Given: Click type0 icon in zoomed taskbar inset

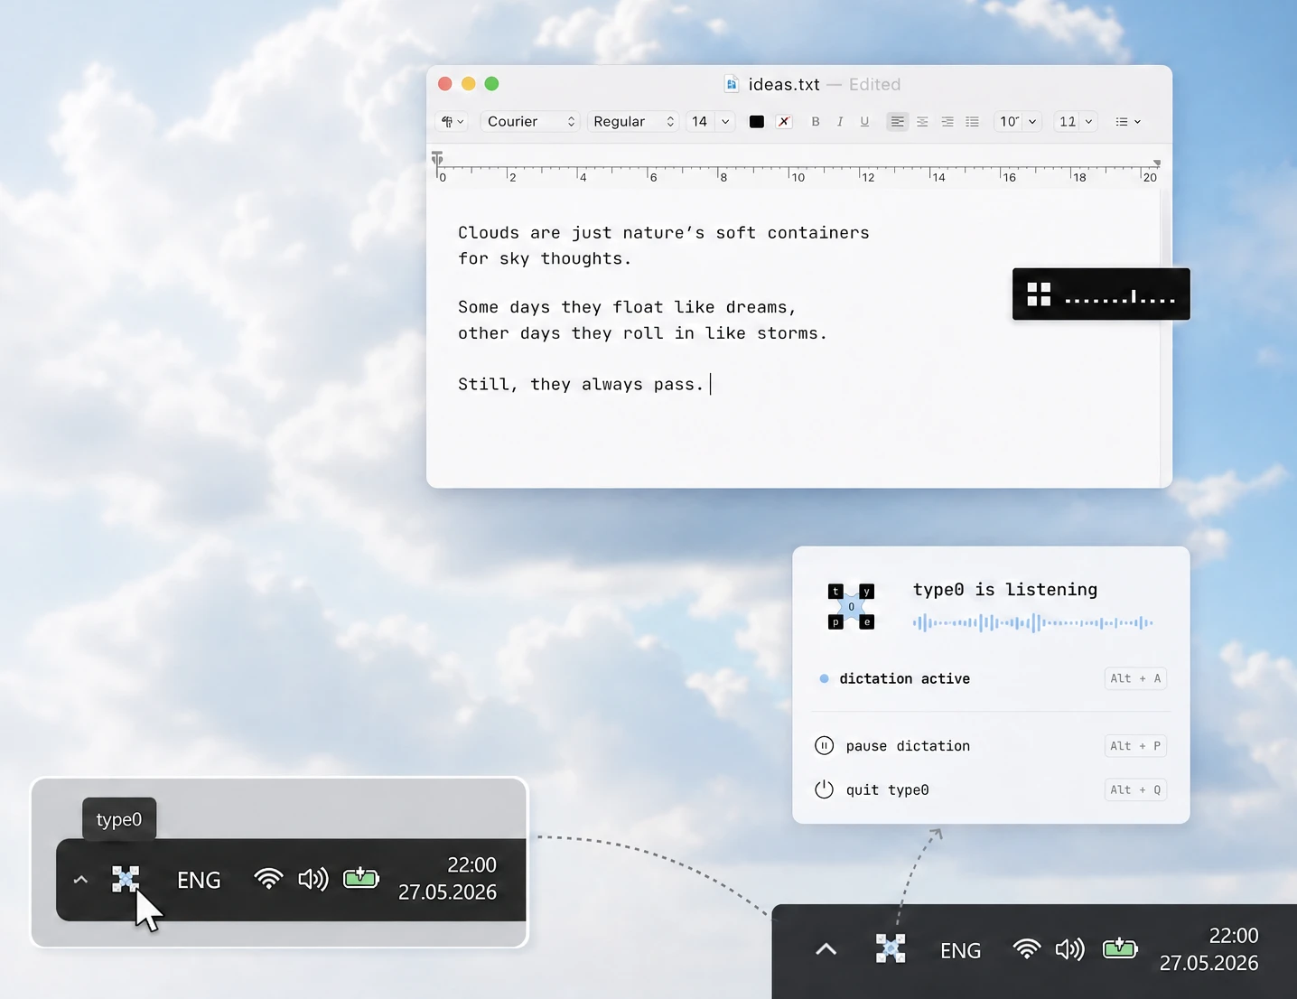Looking at the screenshot, I should 126,879.
